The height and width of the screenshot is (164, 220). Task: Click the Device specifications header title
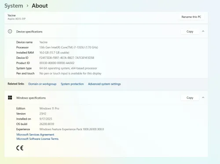coord(29,32)
